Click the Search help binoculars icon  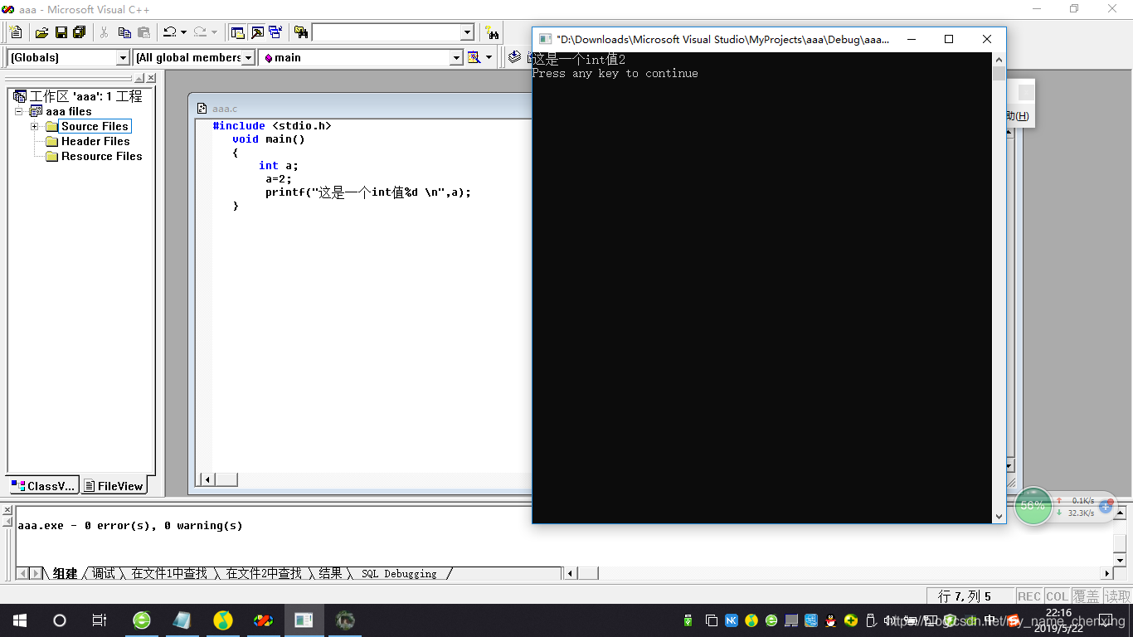click(x=493, y=32)
